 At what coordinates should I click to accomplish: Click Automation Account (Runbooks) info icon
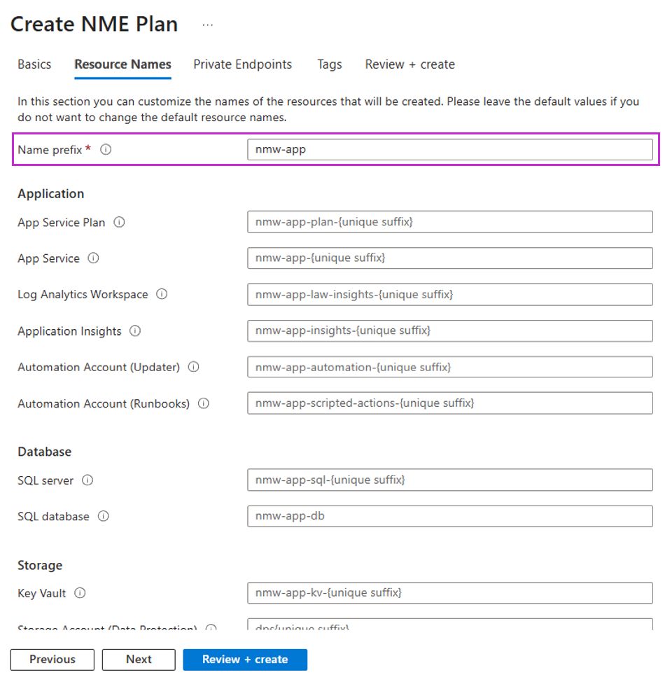203,403
